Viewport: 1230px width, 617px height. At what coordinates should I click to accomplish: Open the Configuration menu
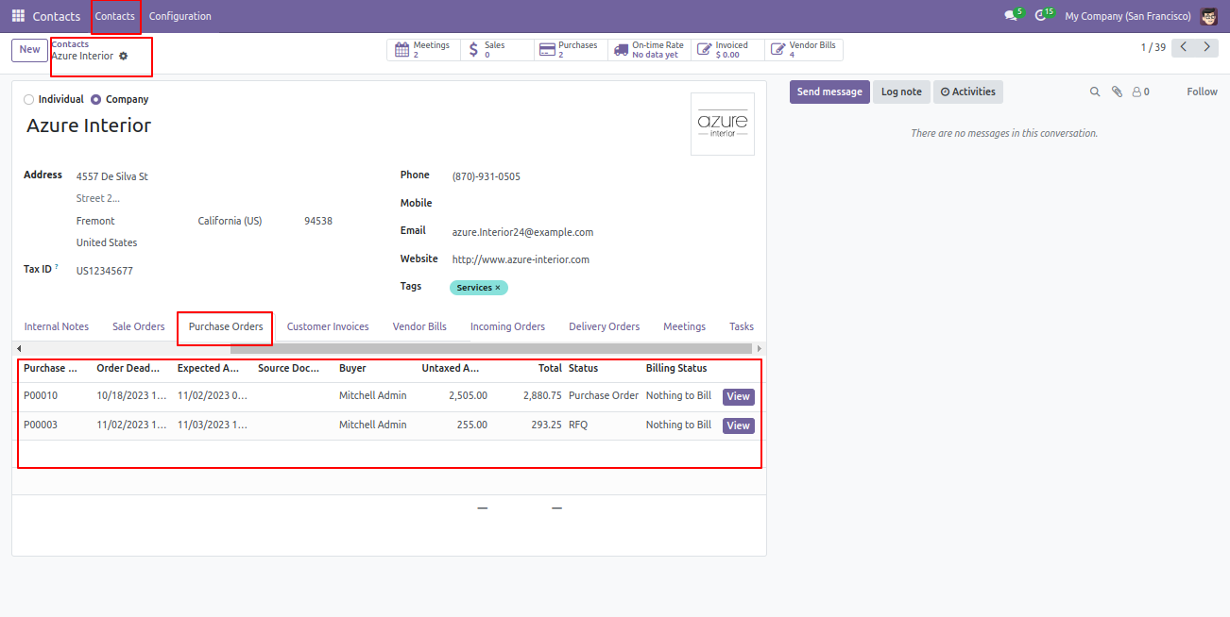pyautogui.click(x=180, y=16)
